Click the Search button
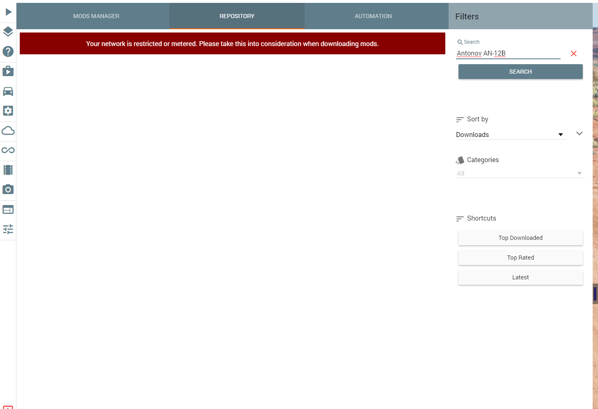This screenshot has height=409, width=598. click(521, 72)
